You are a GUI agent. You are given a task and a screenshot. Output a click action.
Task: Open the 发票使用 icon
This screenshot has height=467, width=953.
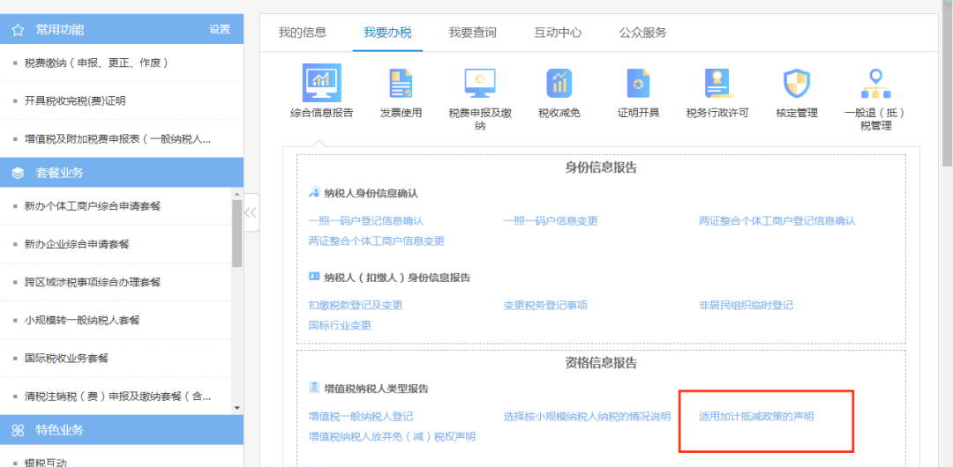[x=401, y=83]
